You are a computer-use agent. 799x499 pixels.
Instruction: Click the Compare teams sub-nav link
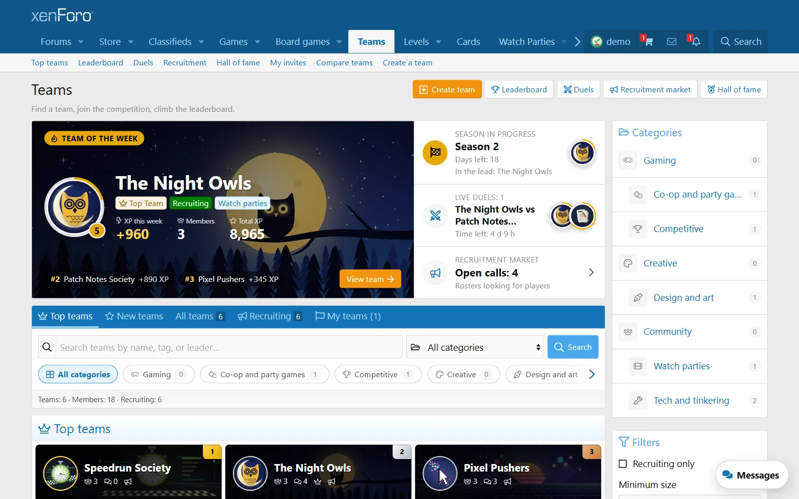pos(345,63)
